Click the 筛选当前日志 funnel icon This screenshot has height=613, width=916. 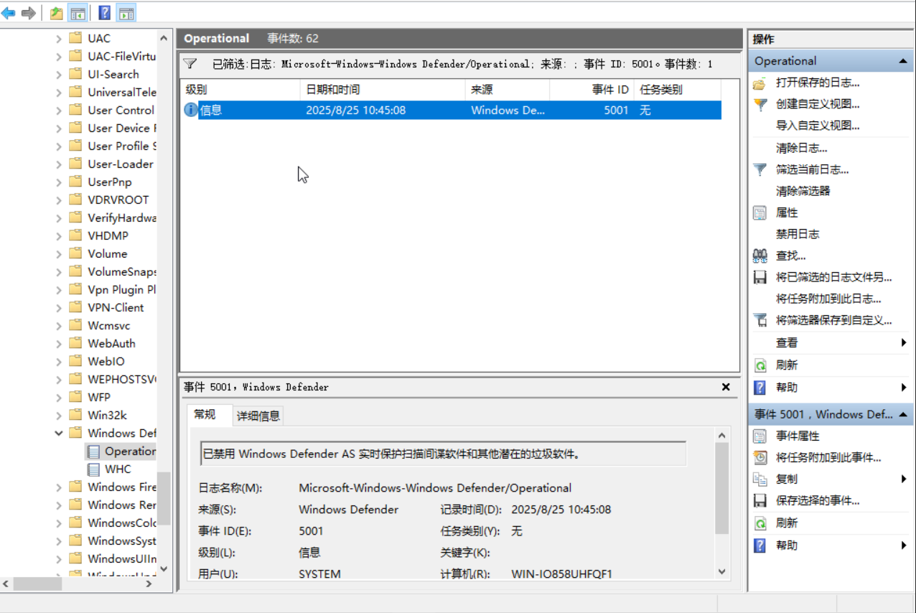click(760, 170)
